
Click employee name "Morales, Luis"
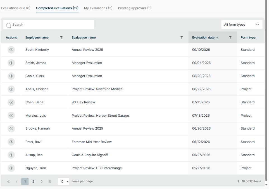pyautogui.click(x=35, y=116)
